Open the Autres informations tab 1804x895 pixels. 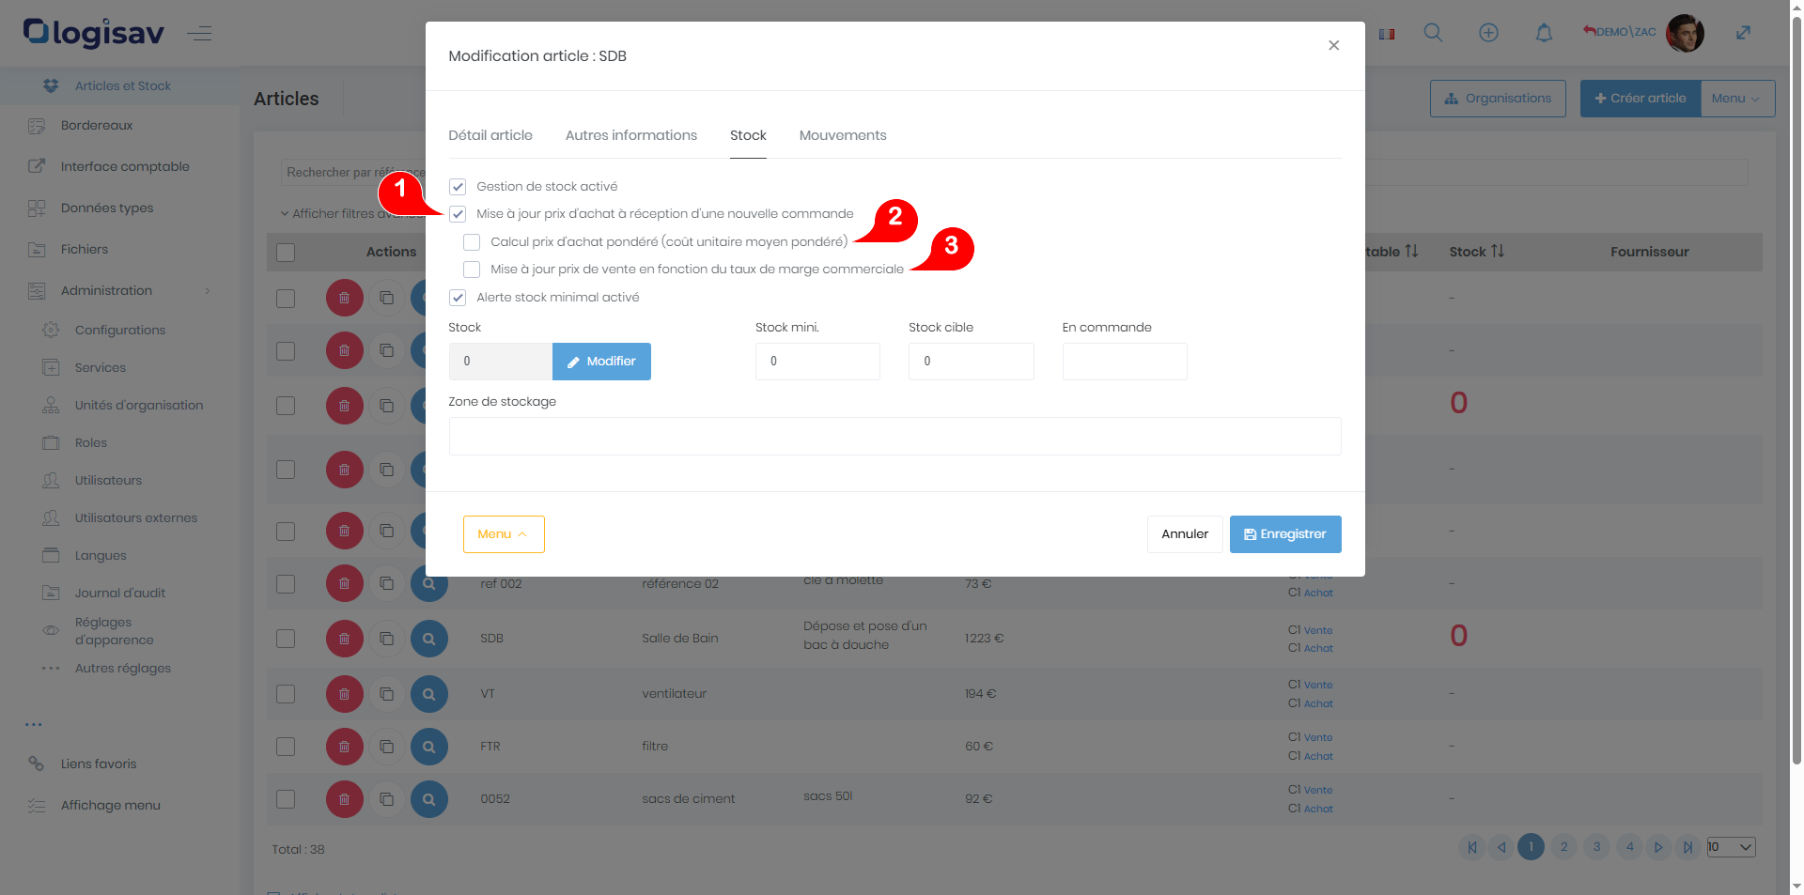(x=630, y=135)
